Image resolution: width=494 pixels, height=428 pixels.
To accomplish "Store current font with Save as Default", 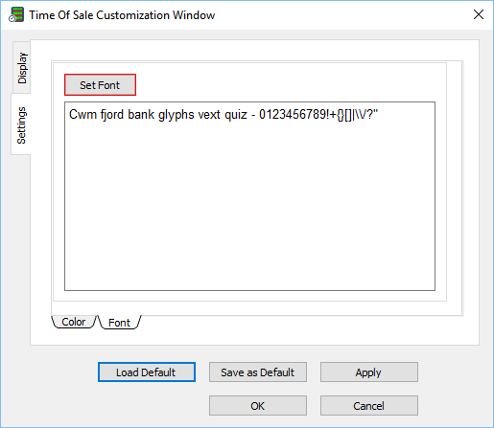I will click(x=258, y=372).
